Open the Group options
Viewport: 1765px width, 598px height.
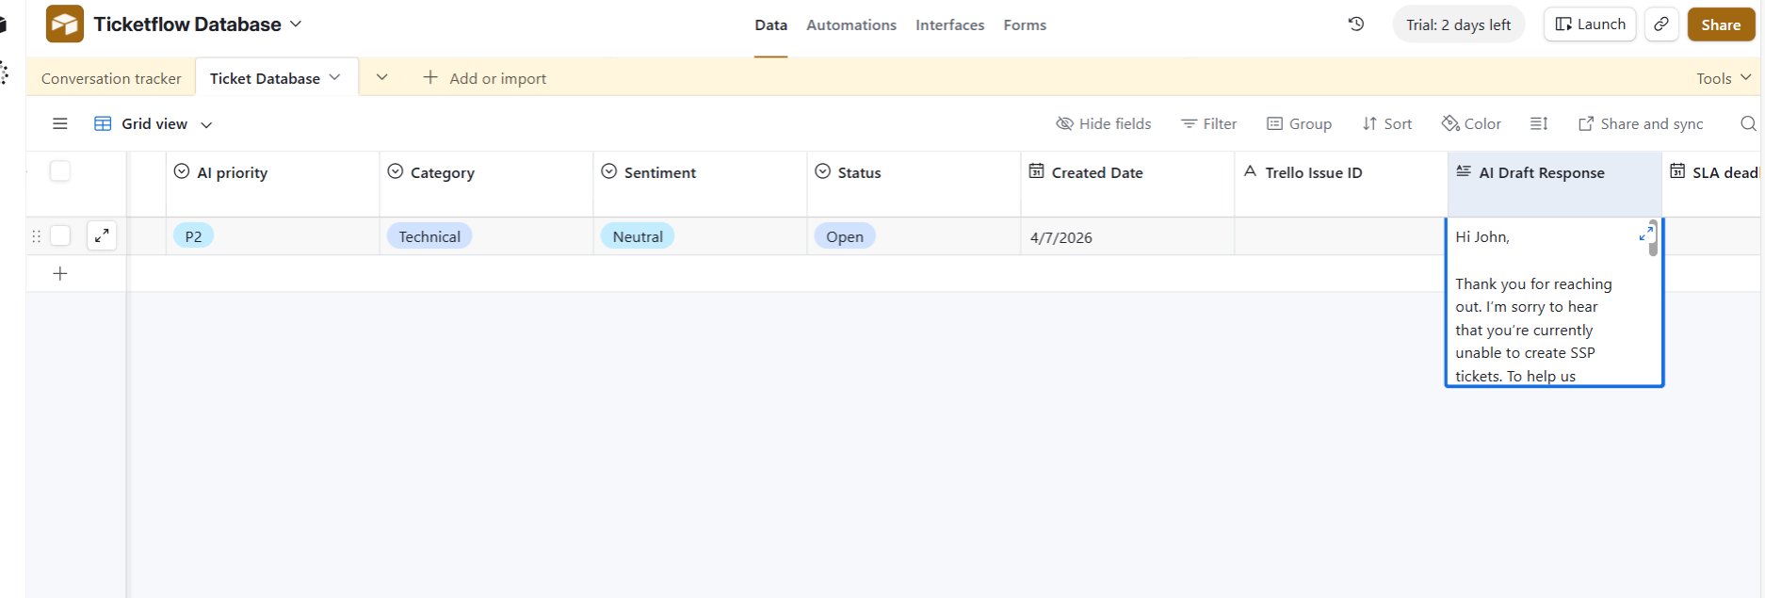tap(1299, 123)
